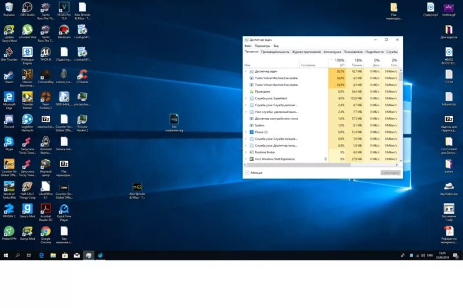Switch to the Пользователи tab
This screenshot has height=308, width=463.
click(353, 52)
